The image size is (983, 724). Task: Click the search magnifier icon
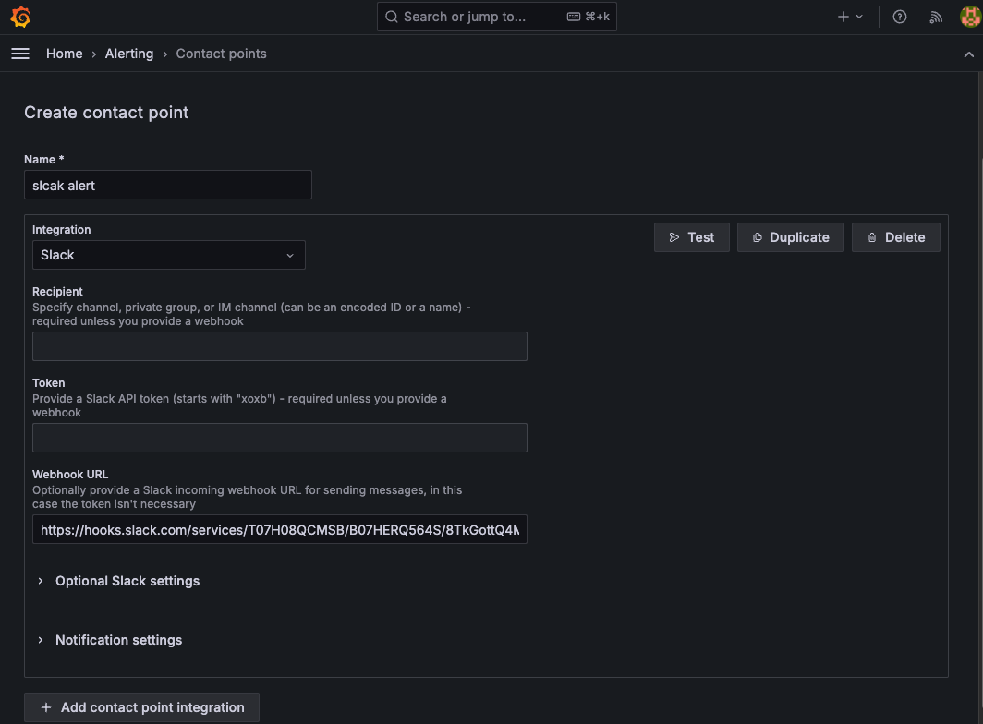click(x=392, y=17)
